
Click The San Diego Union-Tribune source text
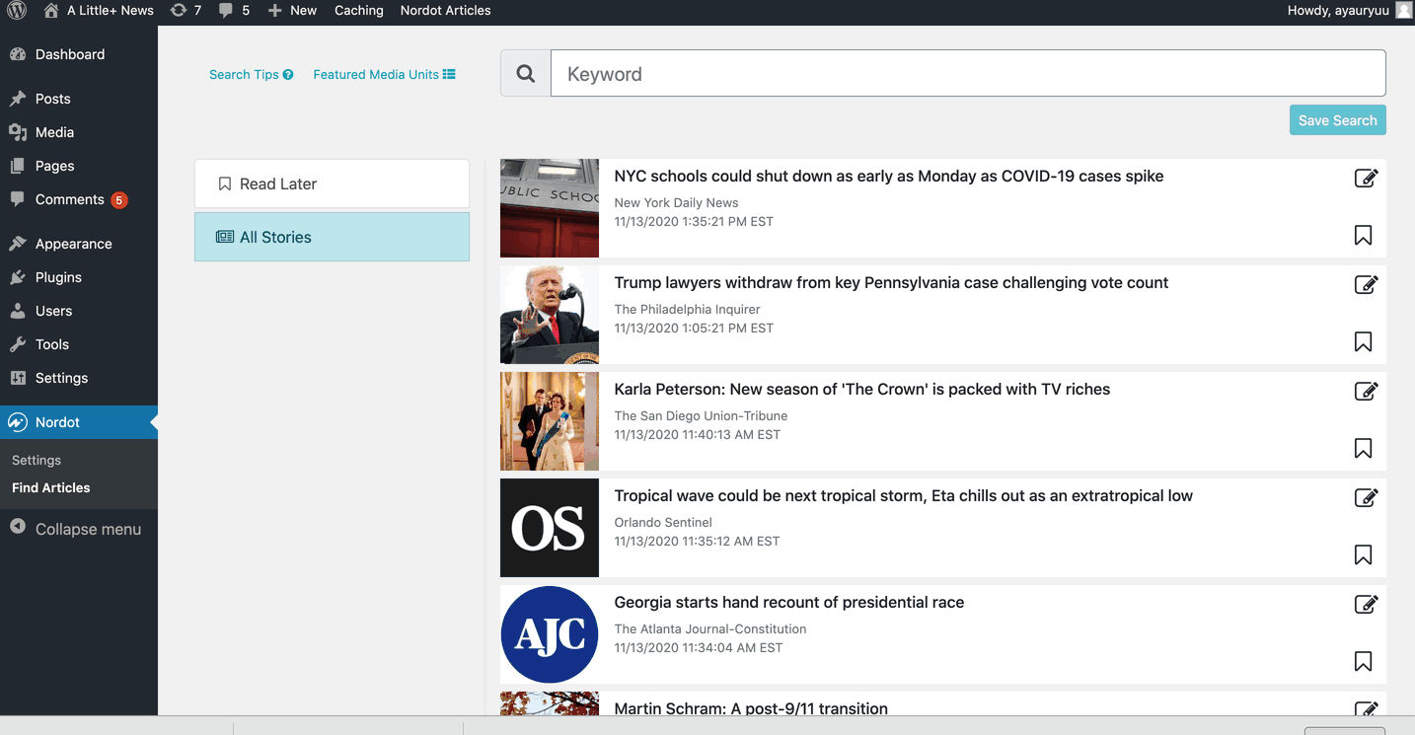tap(701, 415)
